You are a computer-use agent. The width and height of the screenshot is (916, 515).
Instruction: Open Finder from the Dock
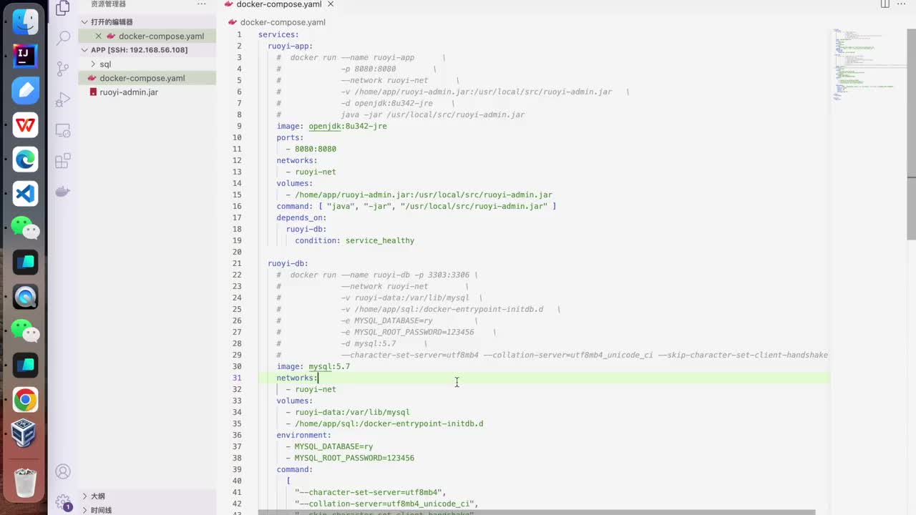point(25,21)
